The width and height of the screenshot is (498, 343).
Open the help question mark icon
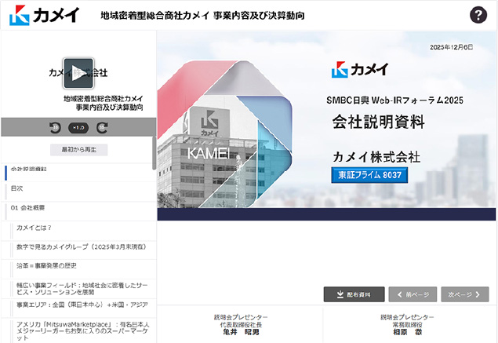478,15
